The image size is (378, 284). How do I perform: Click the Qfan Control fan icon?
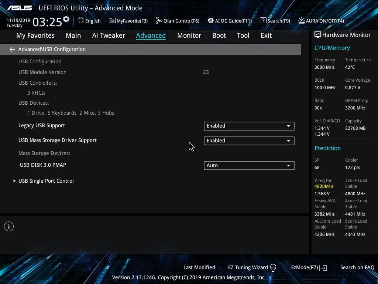point(159,21)
